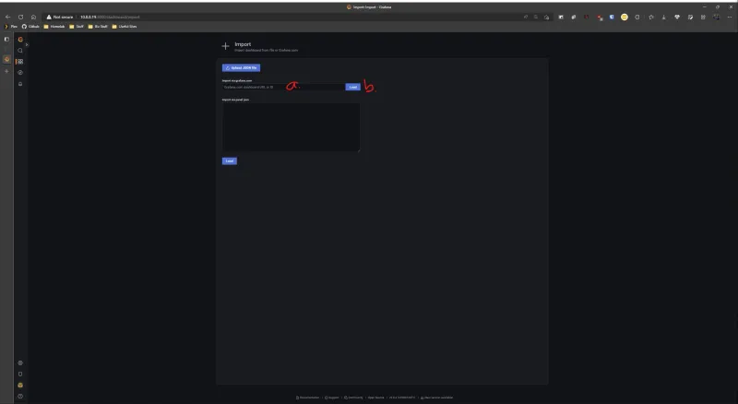Screen dimensions: 738x404
Task: Open the Community footer link
Action: 354,398
